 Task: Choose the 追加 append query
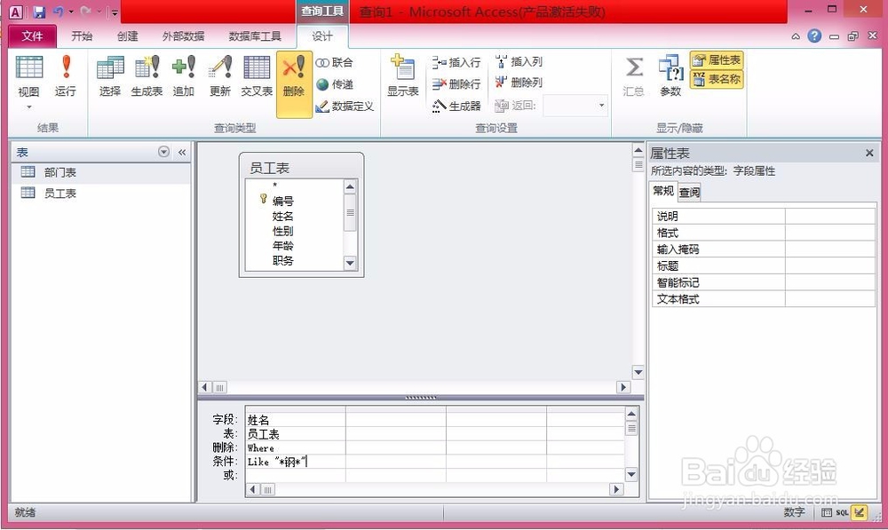[184, 76]
